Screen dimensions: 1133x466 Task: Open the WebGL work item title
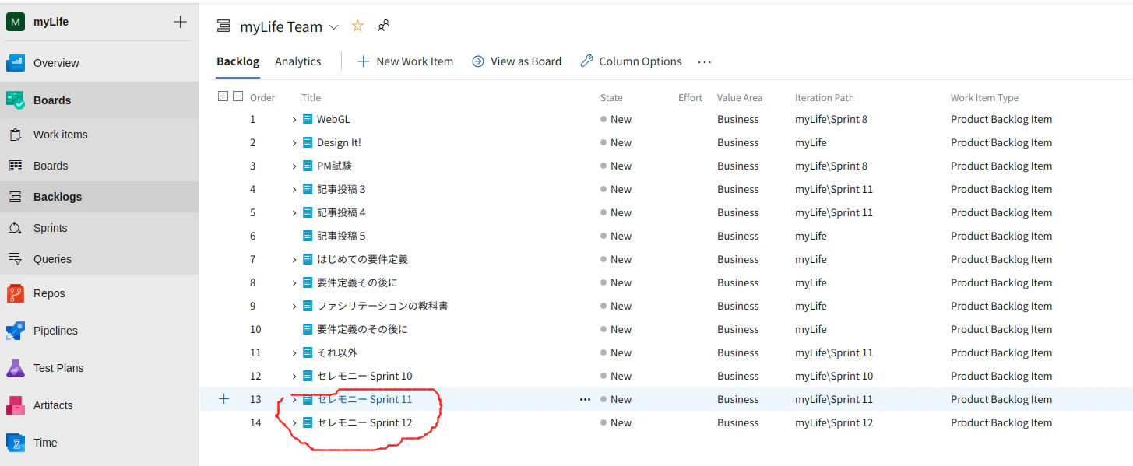pos(333,120)
